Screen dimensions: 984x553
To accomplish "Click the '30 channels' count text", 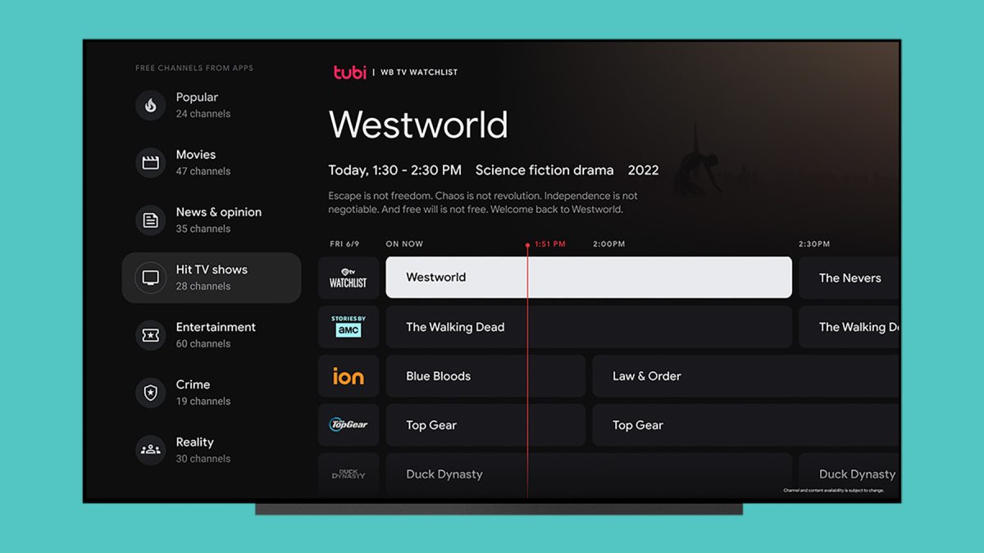I will [x=203, y=459].
